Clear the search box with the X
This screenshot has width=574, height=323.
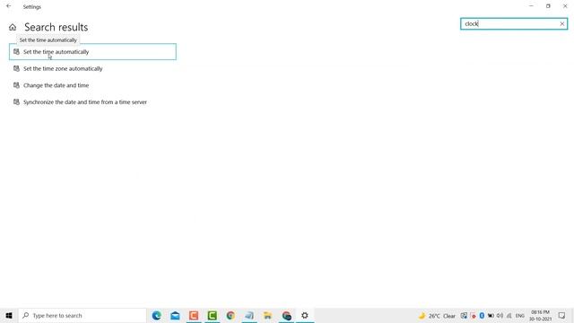coord(562,24)
